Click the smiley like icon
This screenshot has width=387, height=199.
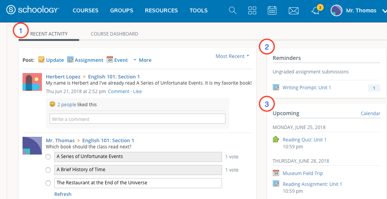52,104
